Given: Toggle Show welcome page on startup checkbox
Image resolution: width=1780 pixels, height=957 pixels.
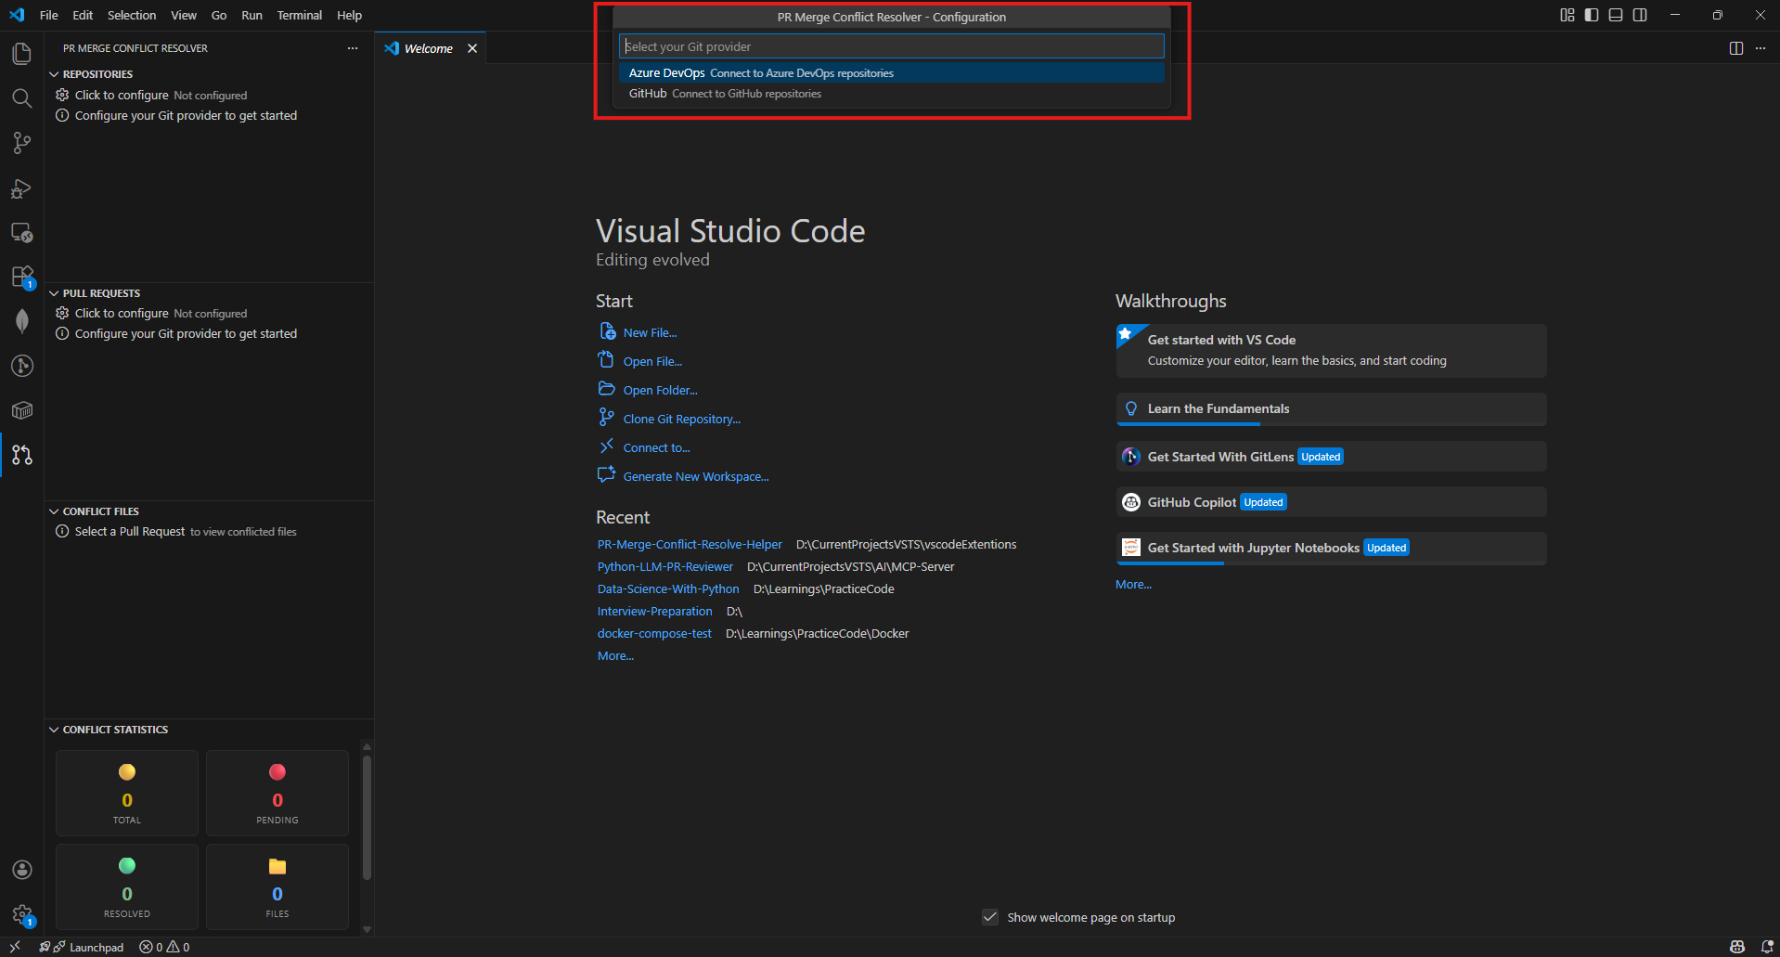Looking at the screenshot, I should click(x=990, y=917).
